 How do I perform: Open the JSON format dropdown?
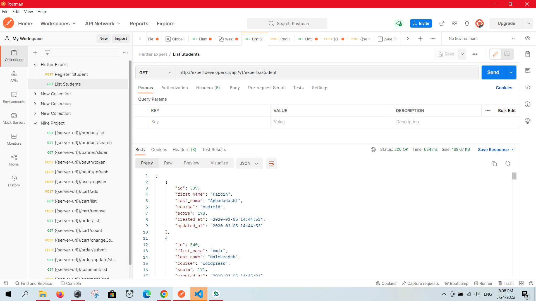[249, 164]
